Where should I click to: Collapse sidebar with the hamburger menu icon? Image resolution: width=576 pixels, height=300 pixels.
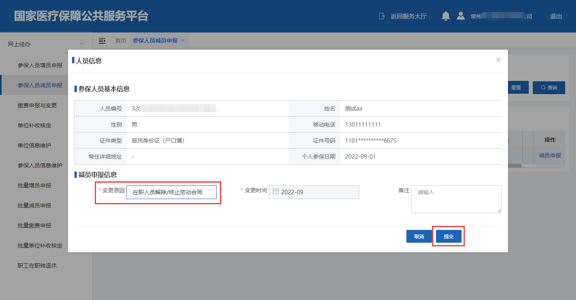click(102, 41)
